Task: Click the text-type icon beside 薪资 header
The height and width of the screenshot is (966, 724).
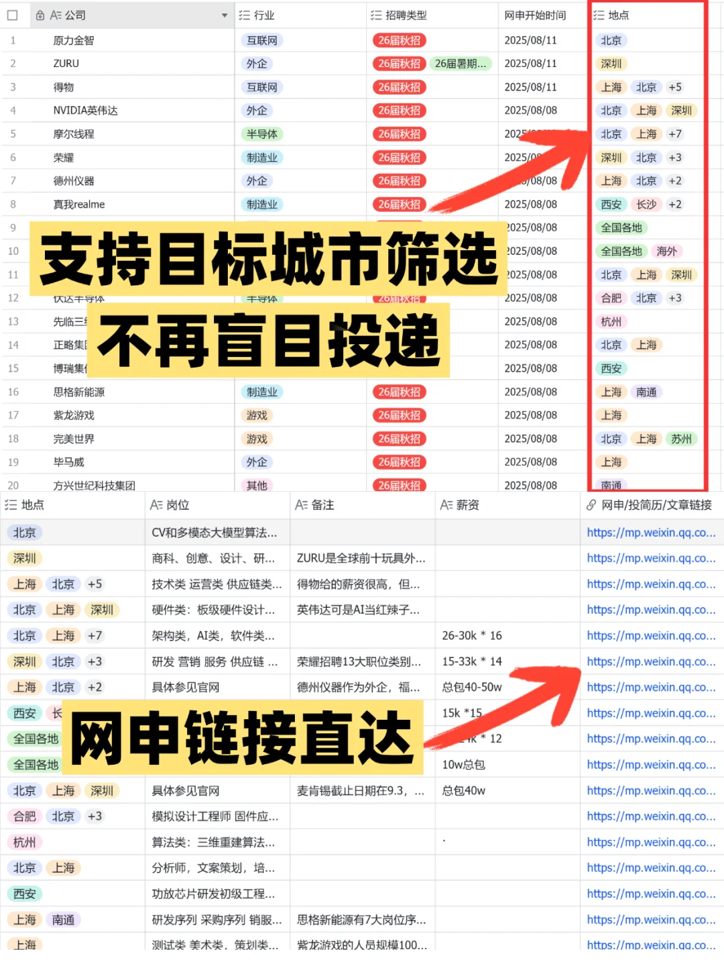Action: pos(446,504)
